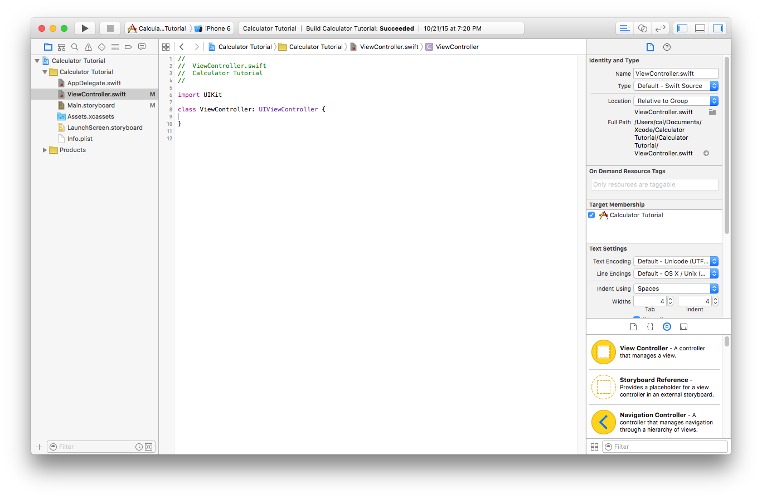This screenshot has height=499, width=762.
Task: Toggle library icon grid view
Action: (x=594, y=447)
